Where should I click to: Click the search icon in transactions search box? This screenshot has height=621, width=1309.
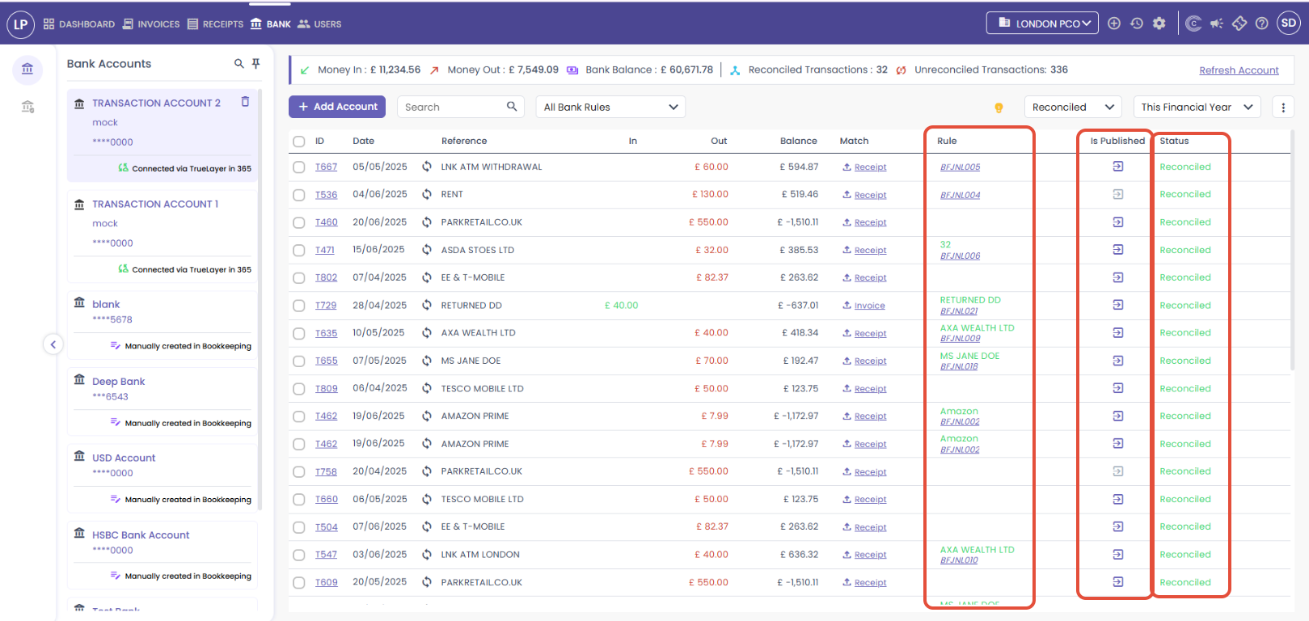512,107
